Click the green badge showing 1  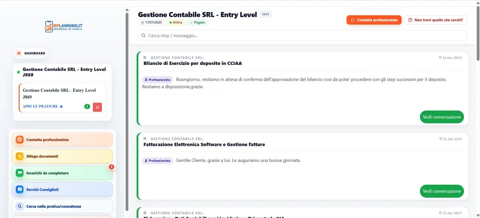tap(87, 106)
